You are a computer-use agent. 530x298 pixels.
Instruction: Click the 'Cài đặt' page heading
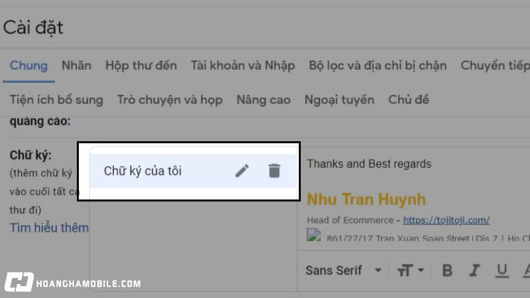[33, 27]
